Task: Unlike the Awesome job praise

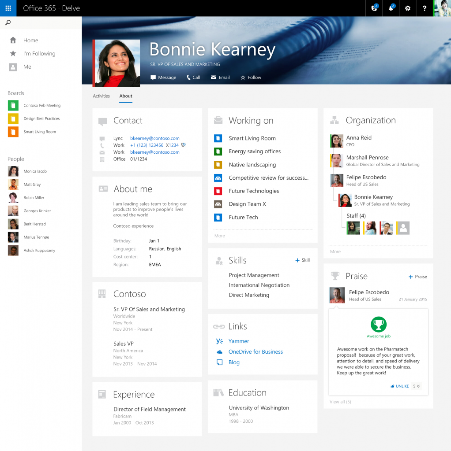Action: pyautogui.click(x=399, y=386)
